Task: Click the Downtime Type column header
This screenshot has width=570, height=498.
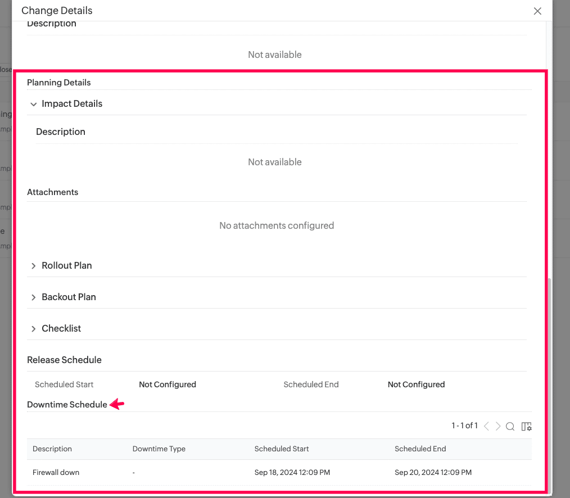Action: (x=159, y=449)
